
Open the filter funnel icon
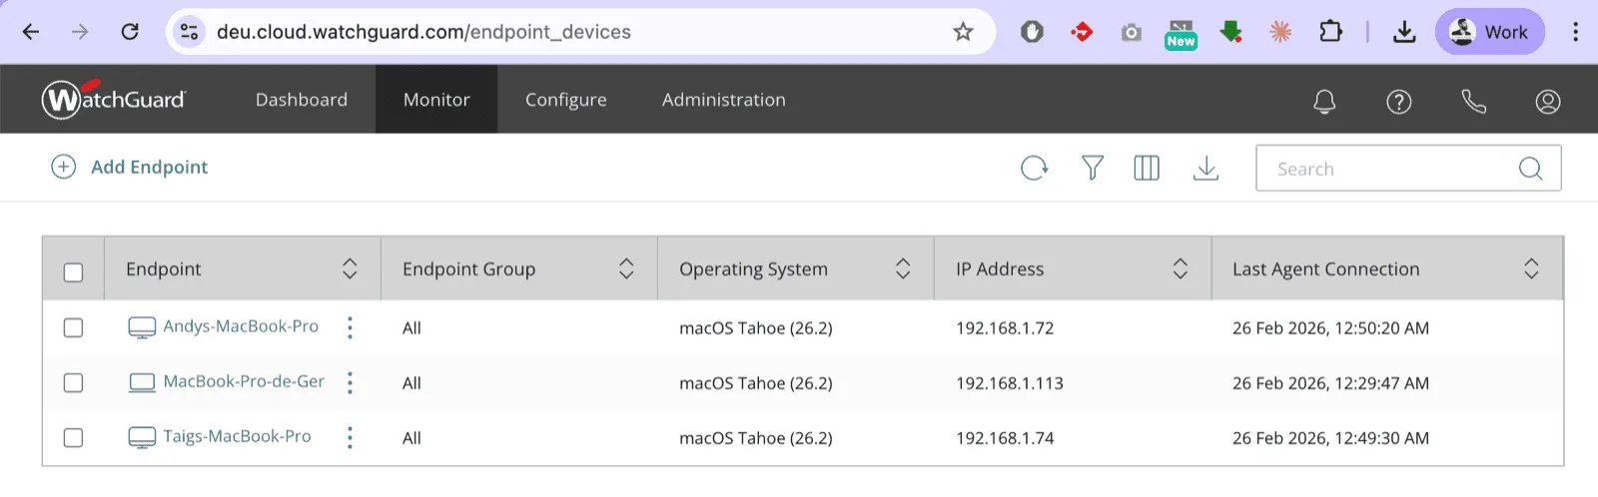1093,168
